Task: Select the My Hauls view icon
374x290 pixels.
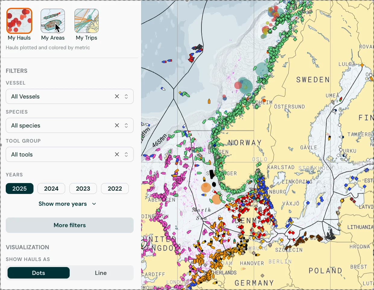Action: click(19, 21)
